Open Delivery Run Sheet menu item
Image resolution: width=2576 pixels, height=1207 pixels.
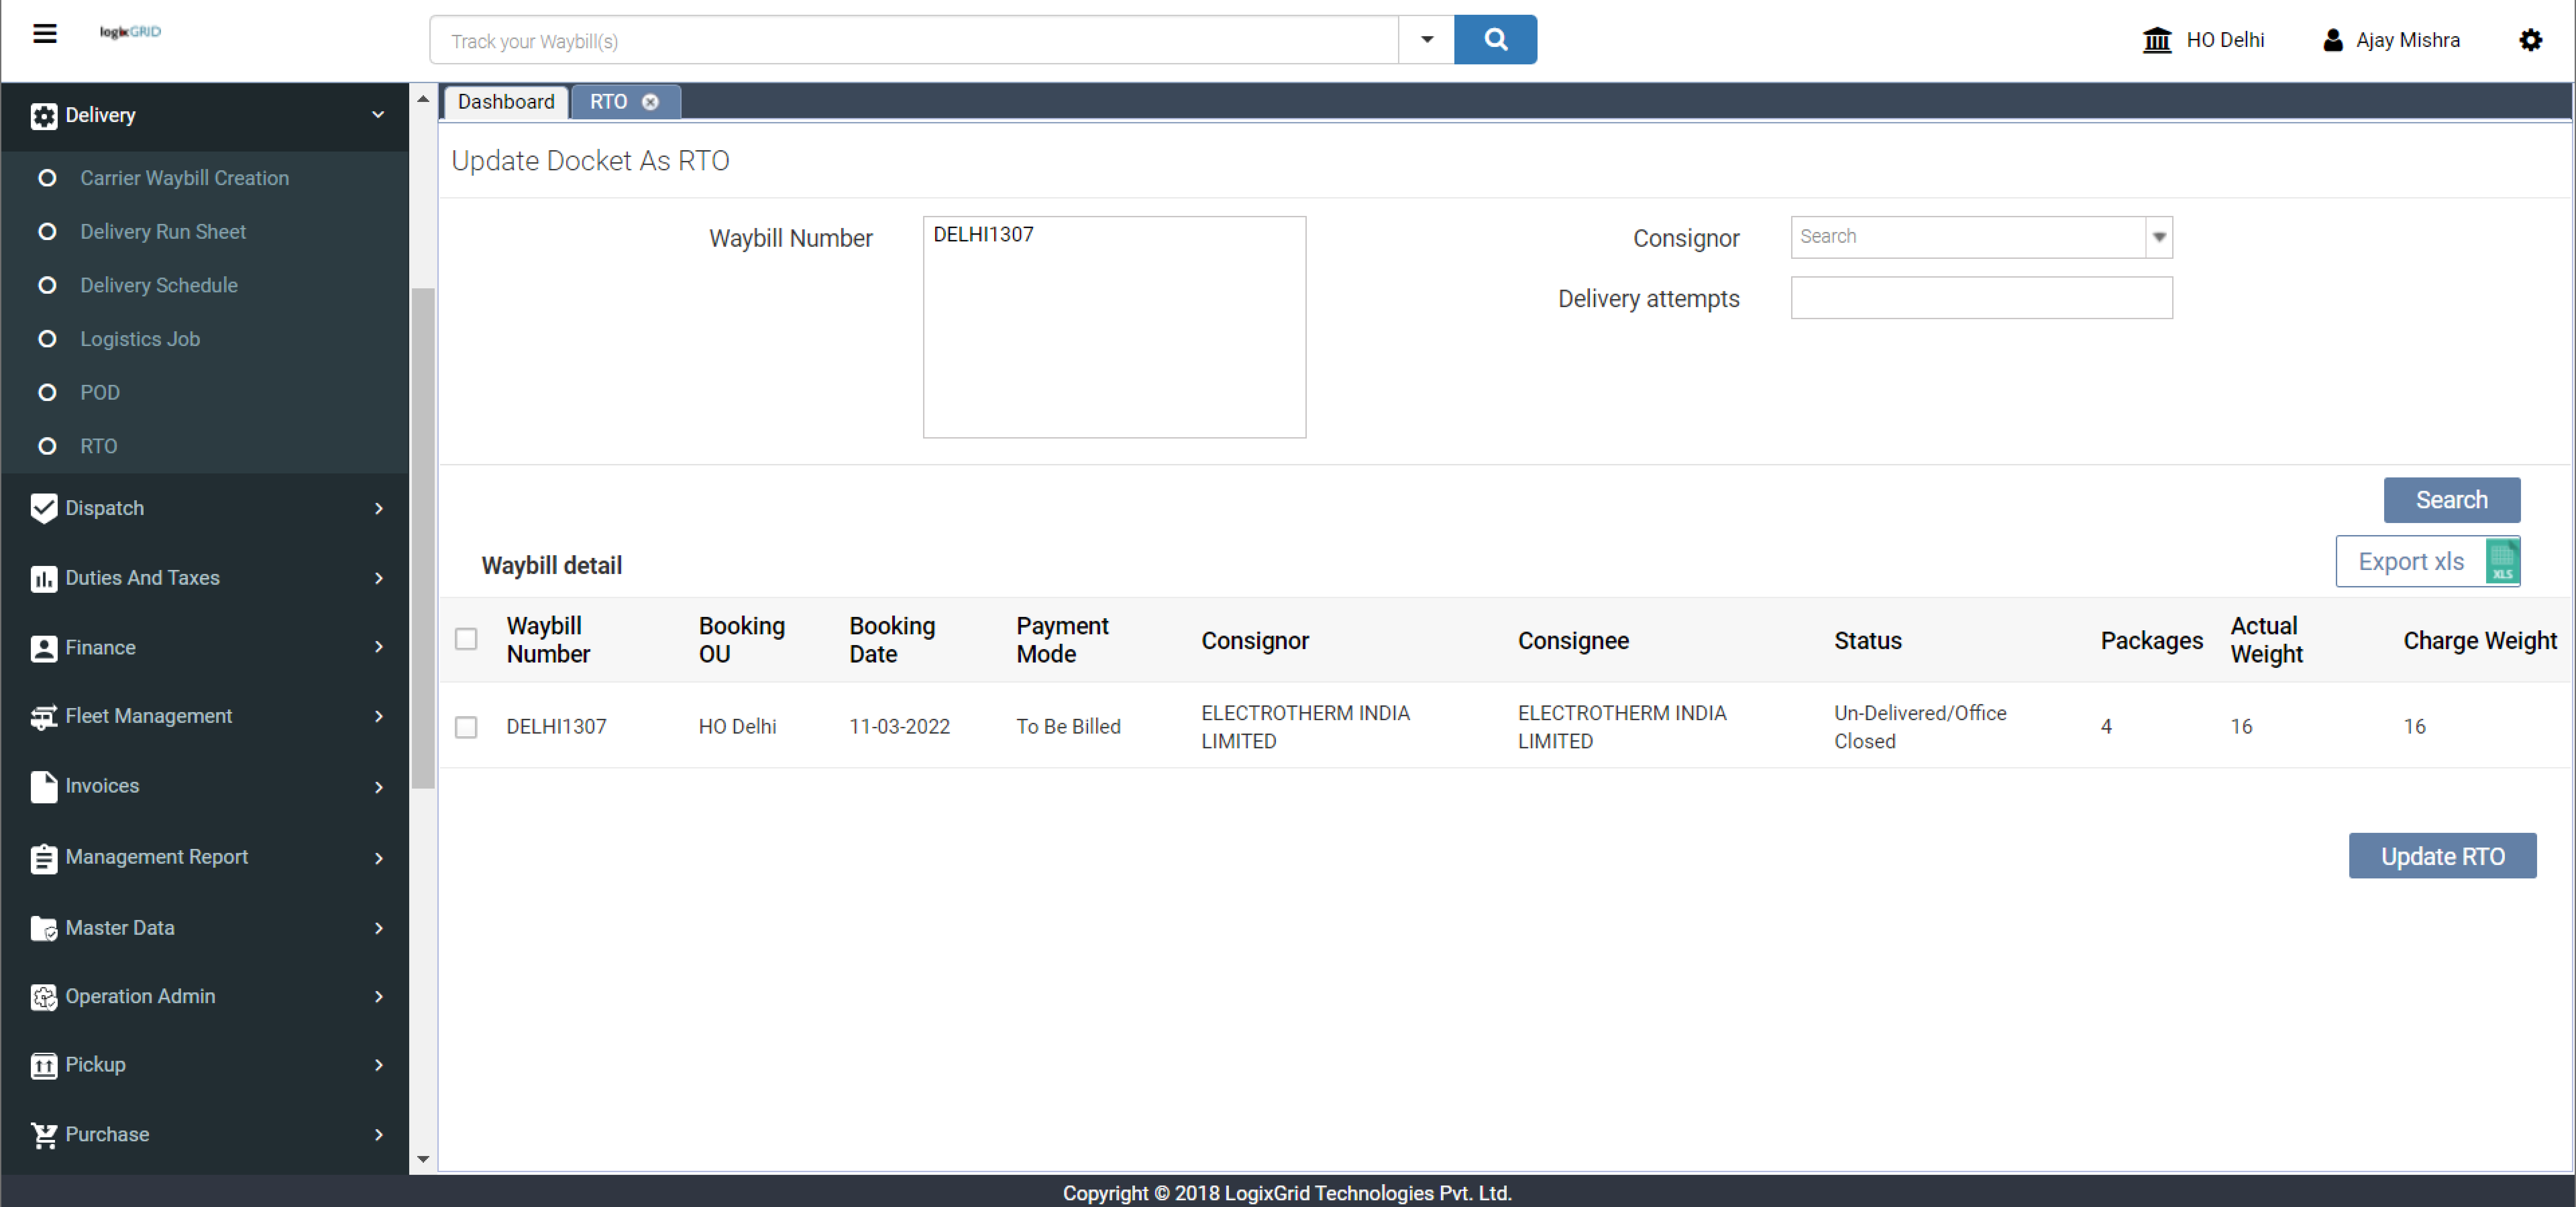pos(163,232)
